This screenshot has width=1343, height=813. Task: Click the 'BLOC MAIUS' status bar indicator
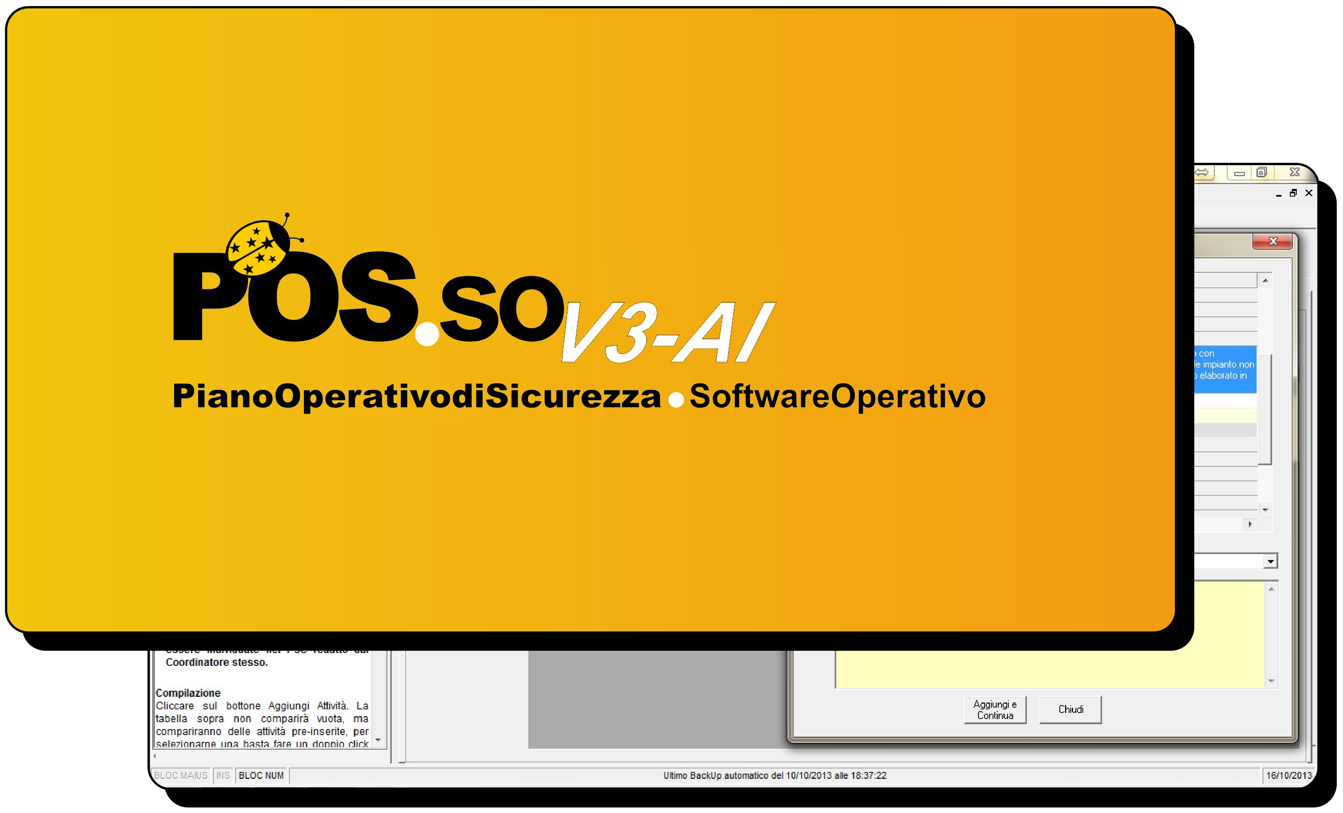[181, 776]
